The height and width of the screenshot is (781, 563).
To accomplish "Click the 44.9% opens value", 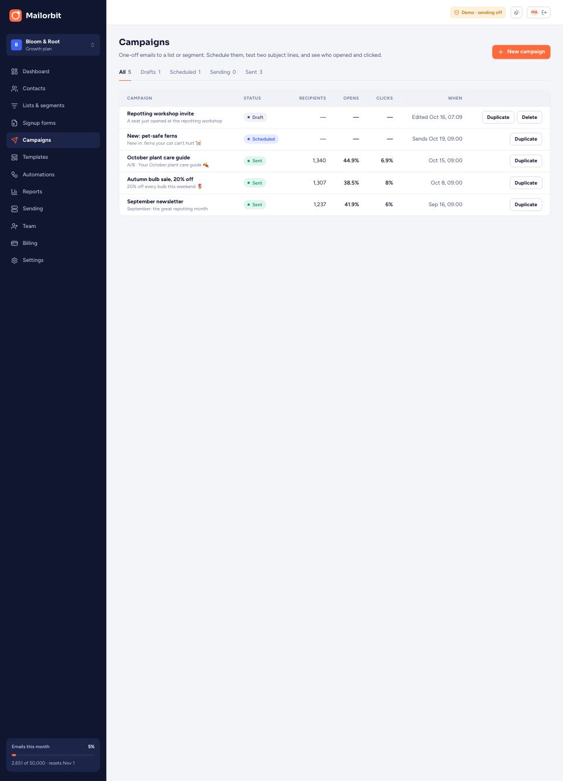I will pyautogui.click(x=351, y=161).
